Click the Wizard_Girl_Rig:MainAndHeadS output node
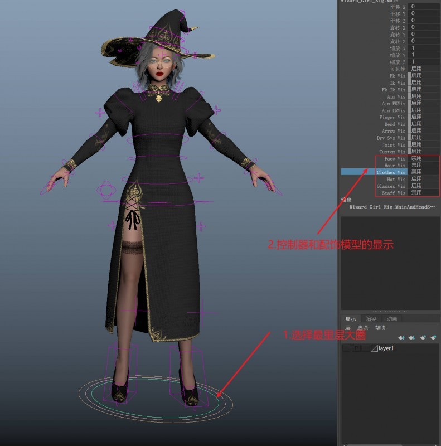This screenshot has width=441, height=446. [x=392, y=207]
